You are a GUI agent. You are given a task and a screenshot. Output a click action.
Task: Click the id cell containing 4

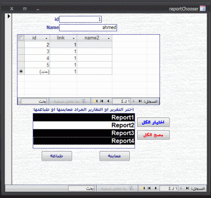(37, 58)
